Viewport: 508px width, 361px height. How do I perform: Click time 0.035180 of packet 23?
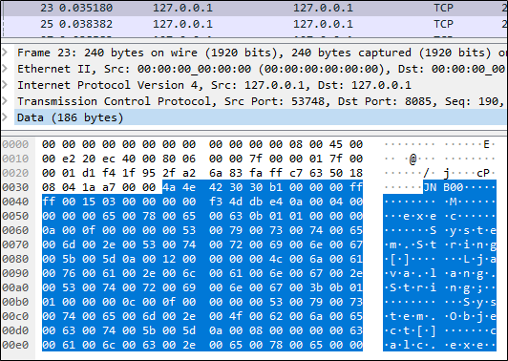coord(86,8)
